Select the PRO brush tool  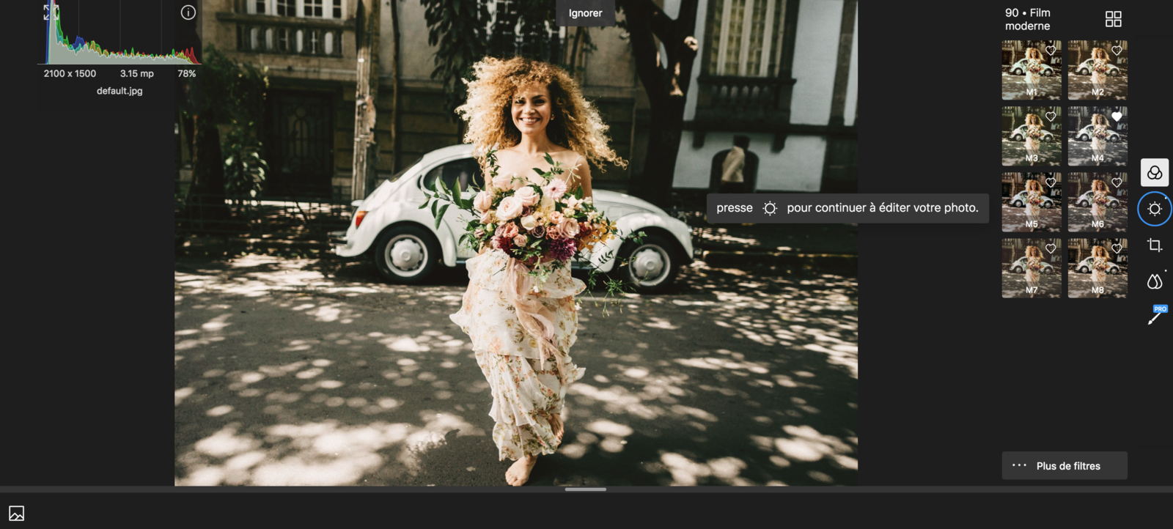coord(1156,316)
